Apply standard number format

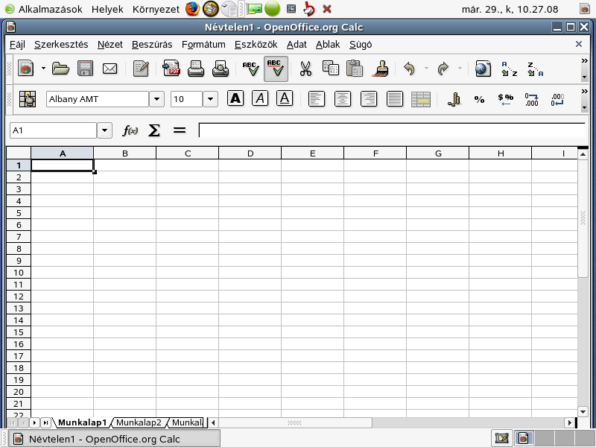[506, 99]
